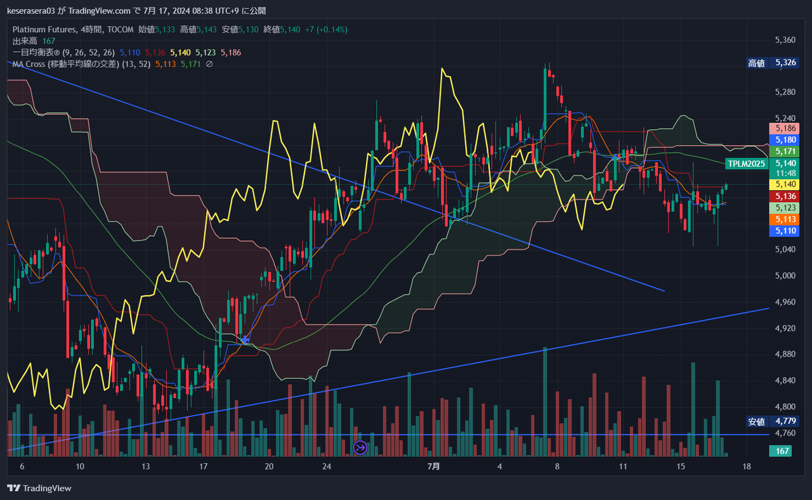
Task: Click the 高値 5,143 value in the header
Action: pos(199,30)
